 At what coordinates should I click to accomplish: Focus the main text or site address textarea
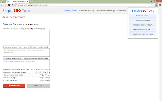tap(26, 38)
